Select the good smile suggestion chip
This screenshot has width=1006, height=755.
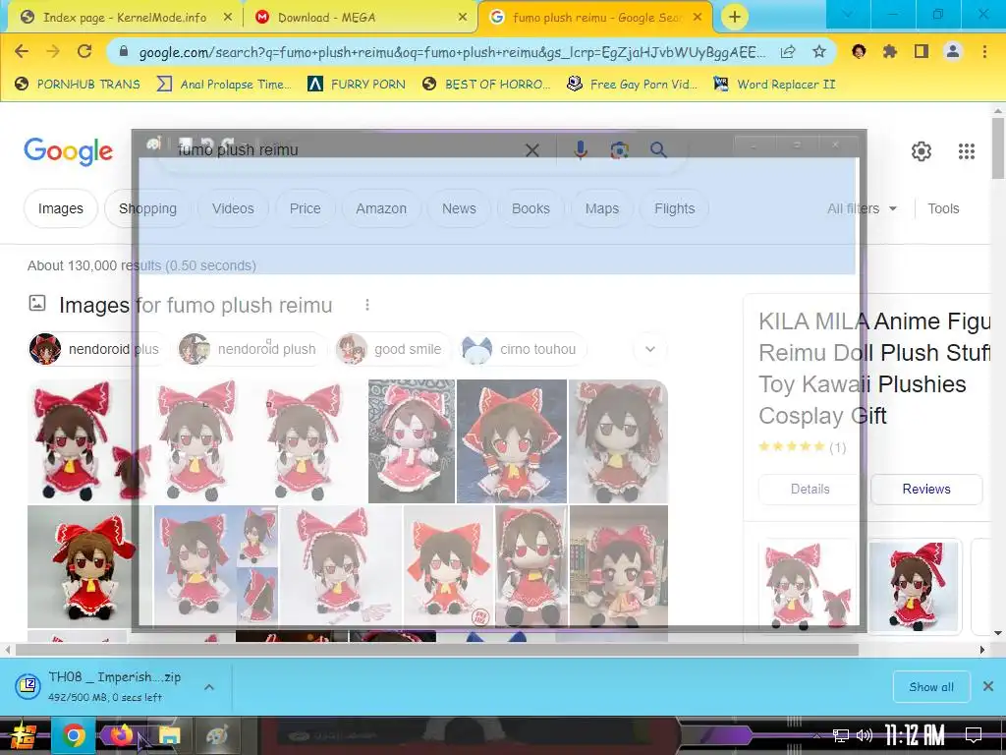394,349
